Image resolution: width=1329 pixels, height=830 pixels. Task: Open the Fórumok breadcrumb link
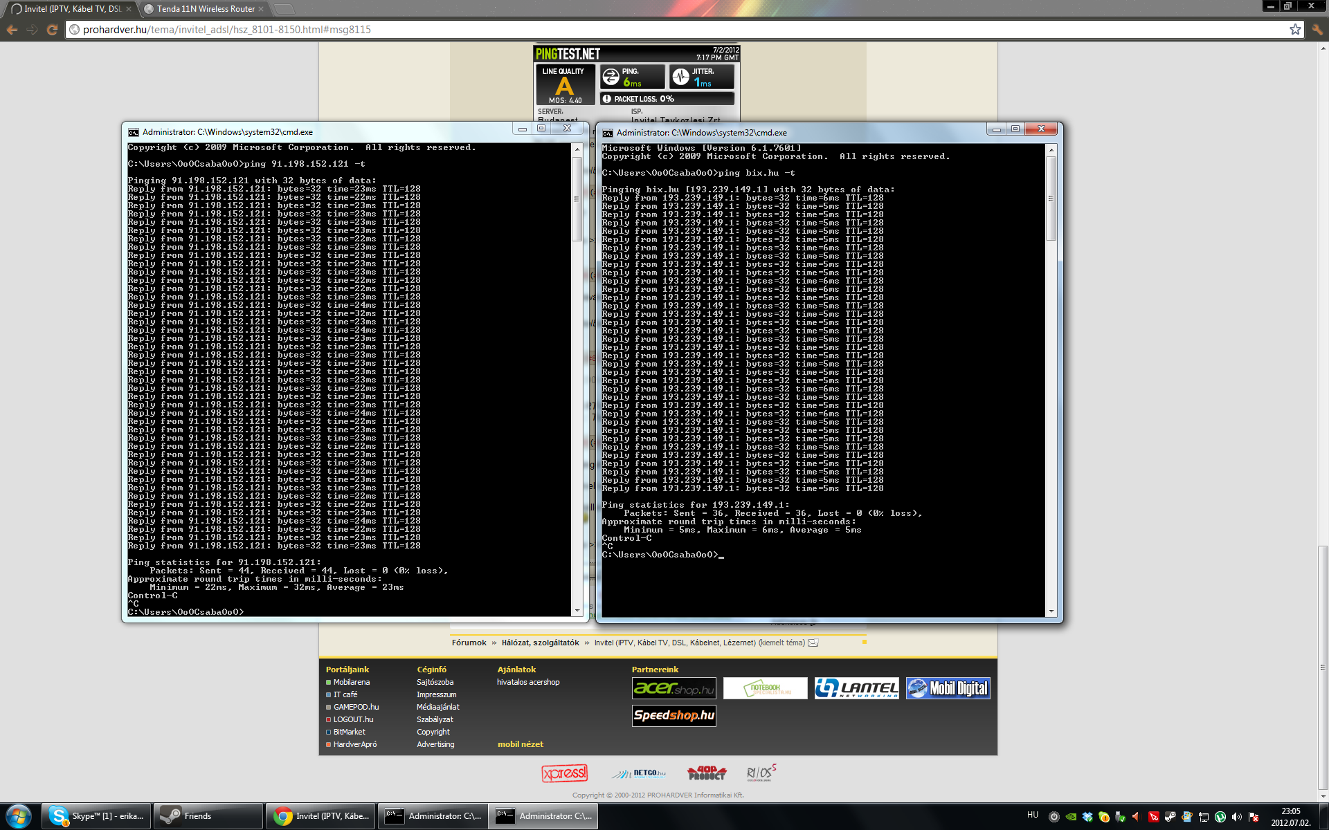469,643
